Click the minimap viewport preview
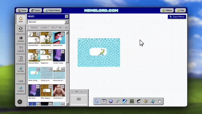202x114 pixels. pyautogui.click(x=79, y=99)
